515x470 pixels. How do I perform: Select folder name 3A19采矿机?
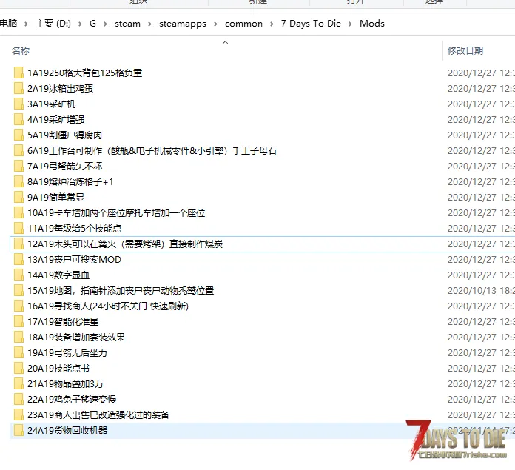coord(52,104)
